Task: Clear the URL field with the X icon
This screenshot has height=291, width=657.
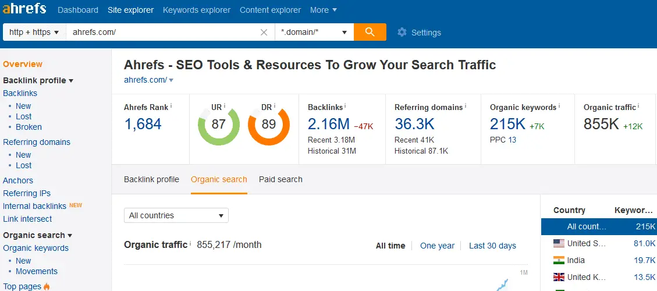Action: pos(264,32)
